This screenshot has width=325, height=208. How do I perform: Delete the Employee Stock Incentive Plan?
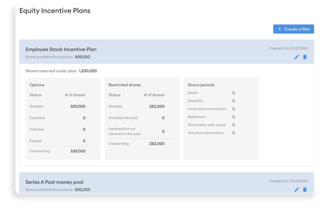[x=305, y=57]
